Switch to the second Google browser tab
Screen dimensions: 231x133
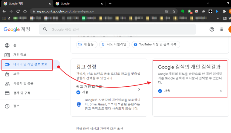(x=79, y=4)
